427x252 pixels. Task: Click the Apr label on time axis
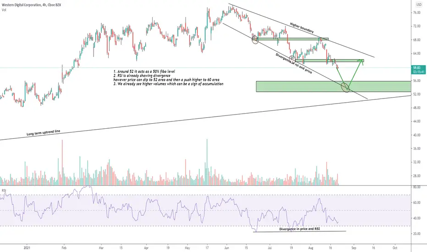point(146,248)
